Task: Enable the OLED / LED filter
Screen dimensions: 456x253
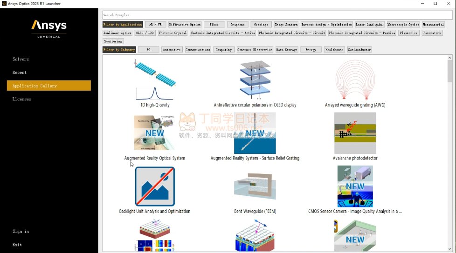Action: [x=145, y=33]
